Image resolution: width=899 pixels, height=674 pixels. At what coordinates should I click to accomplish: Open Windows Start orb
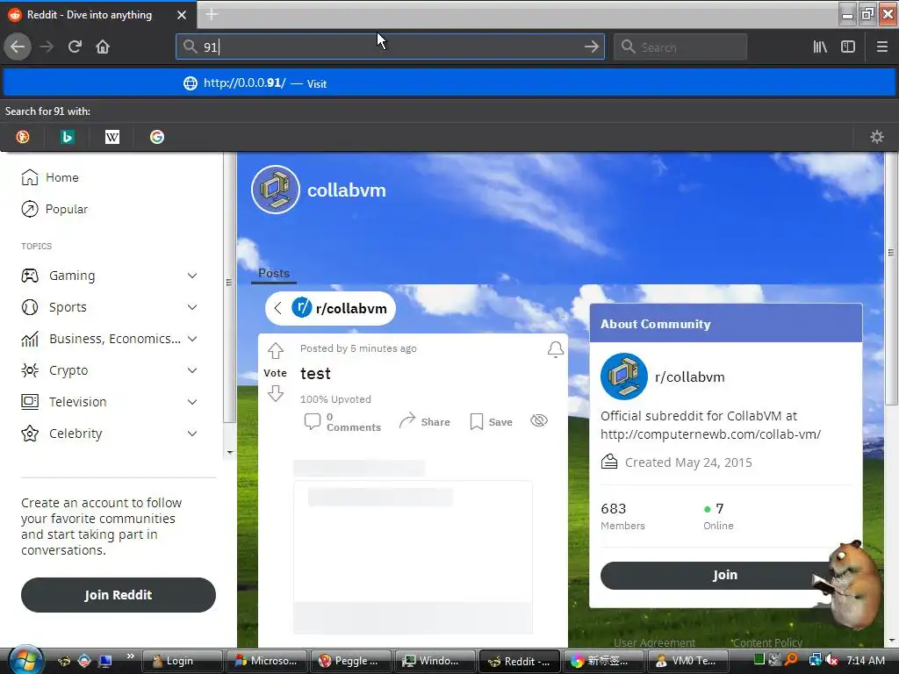(x=25, y=660)
